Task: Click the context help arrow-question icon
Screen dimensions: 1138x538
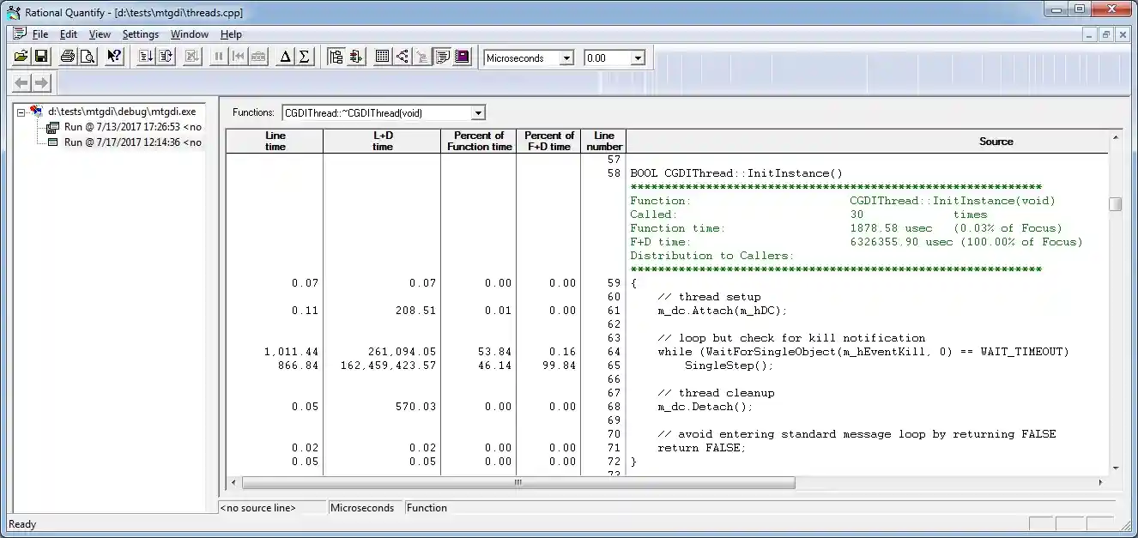Action: click(114, 57)
